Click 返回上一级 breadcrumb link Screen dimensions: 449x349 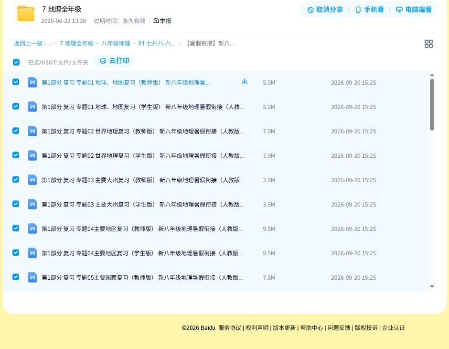pyautogui.click(x=28, y=44)
